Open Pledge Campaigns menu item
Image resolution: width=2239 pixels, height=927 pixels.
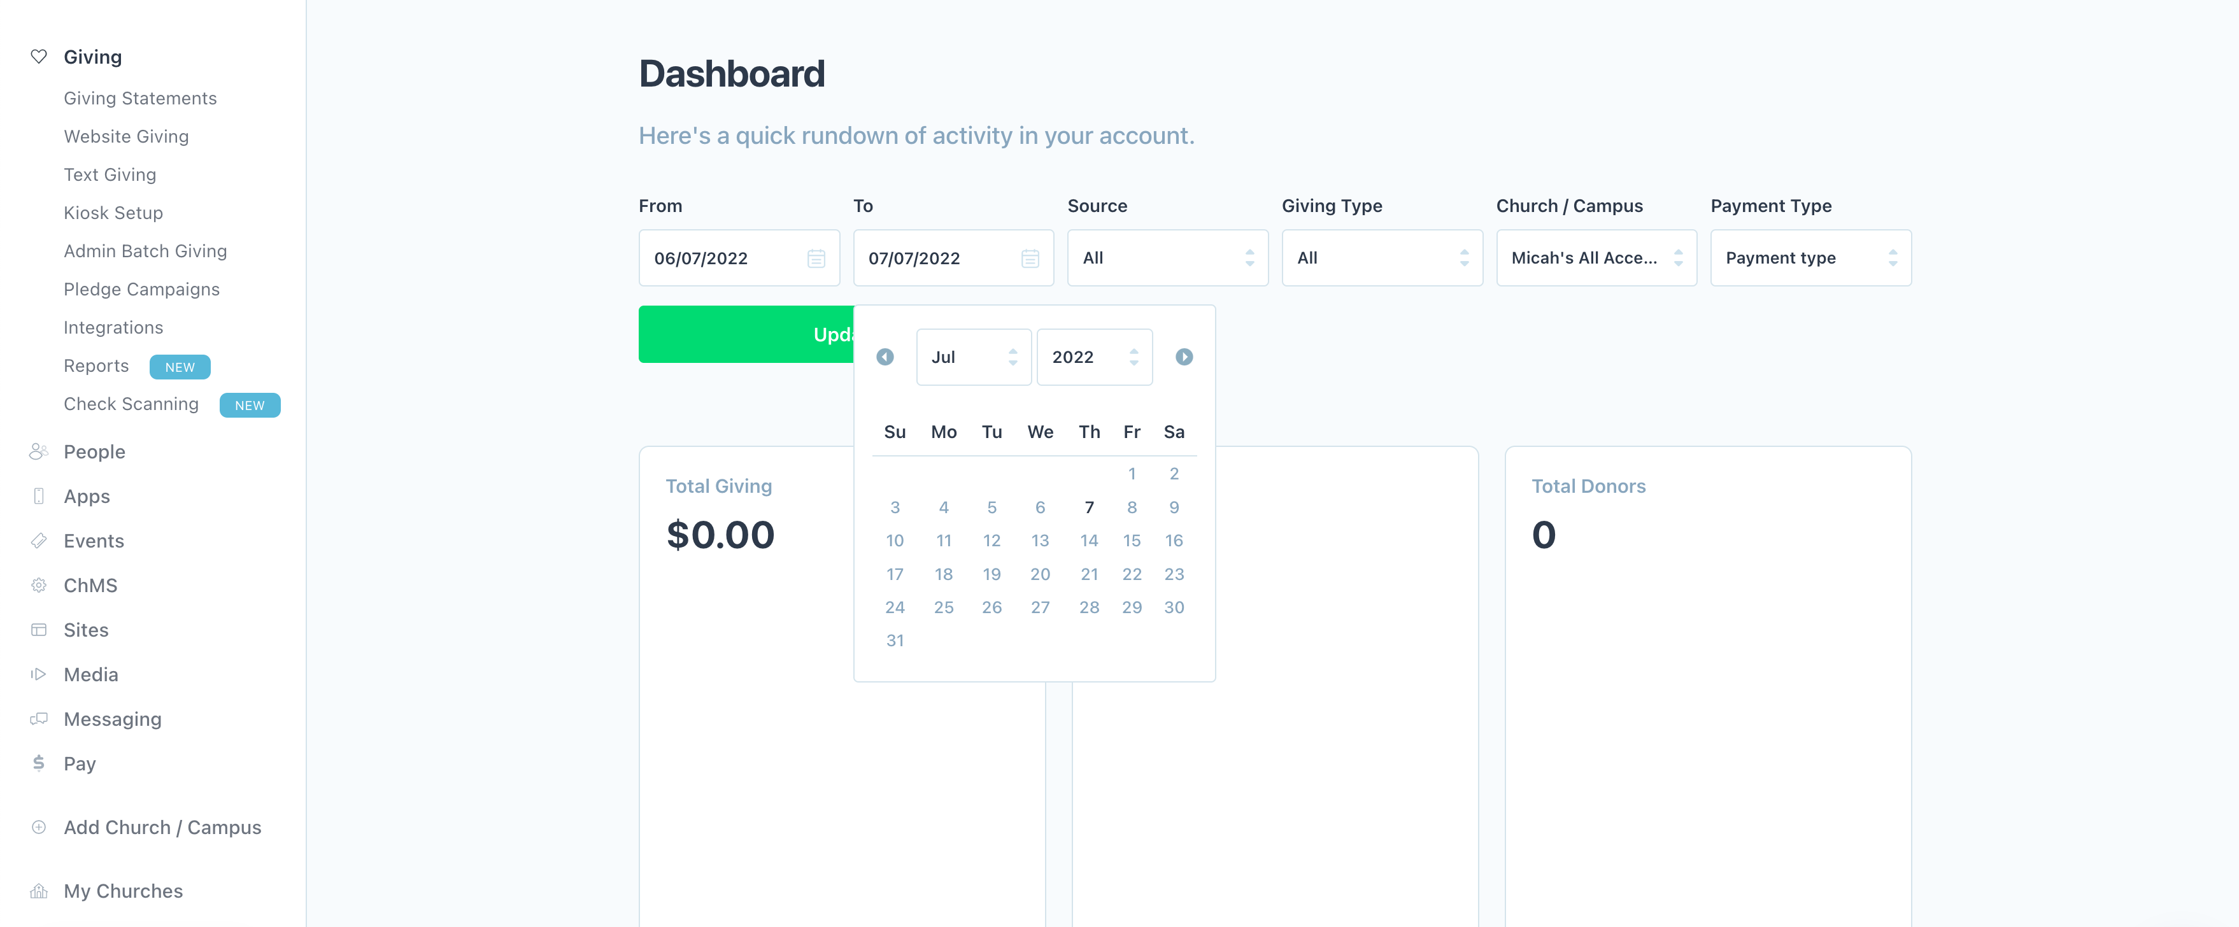(x=141, y=289)
